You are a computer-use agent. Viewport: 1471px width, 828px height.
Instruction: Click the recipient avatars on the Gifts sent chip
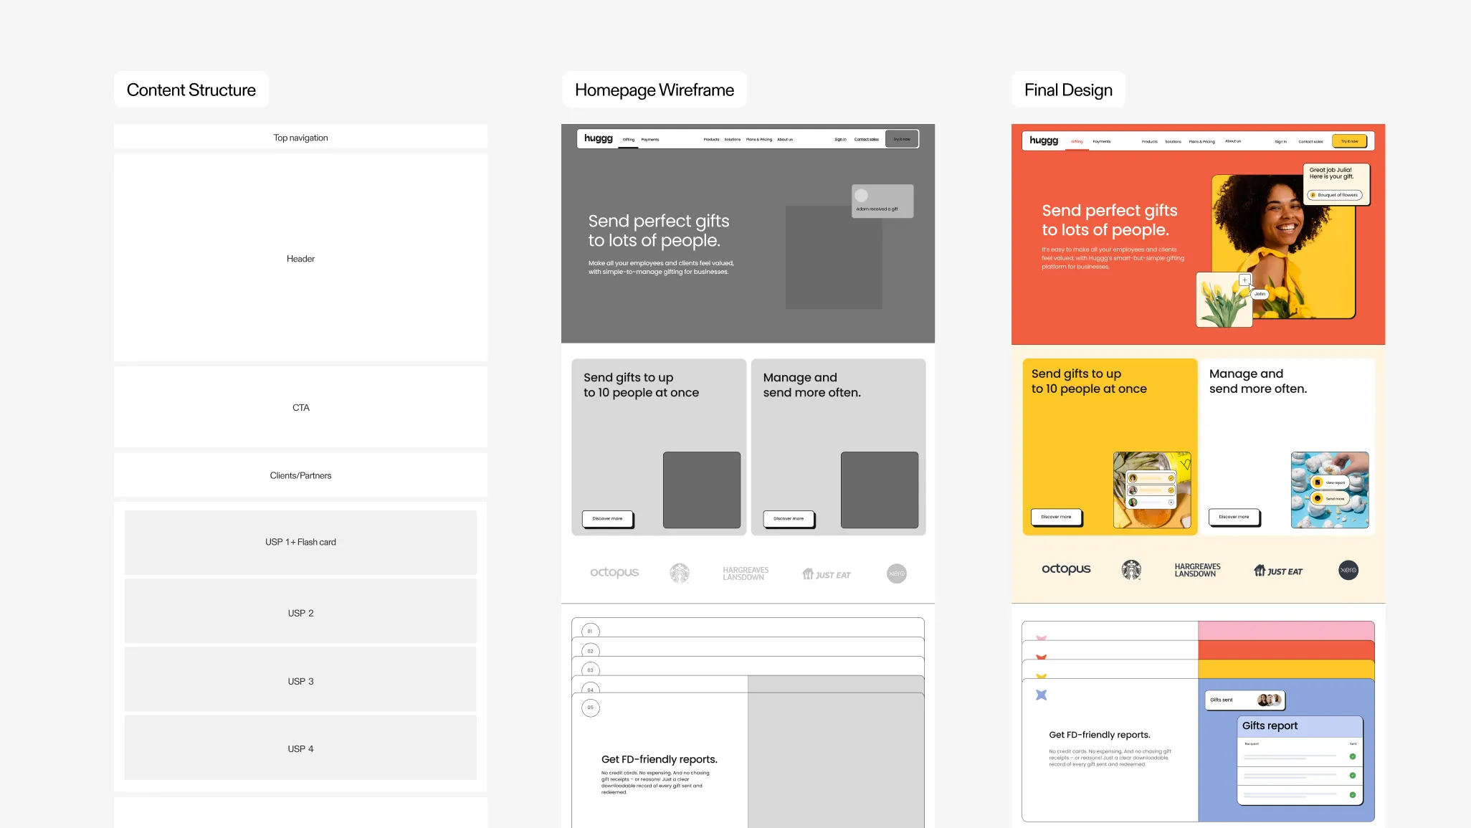1270,700
